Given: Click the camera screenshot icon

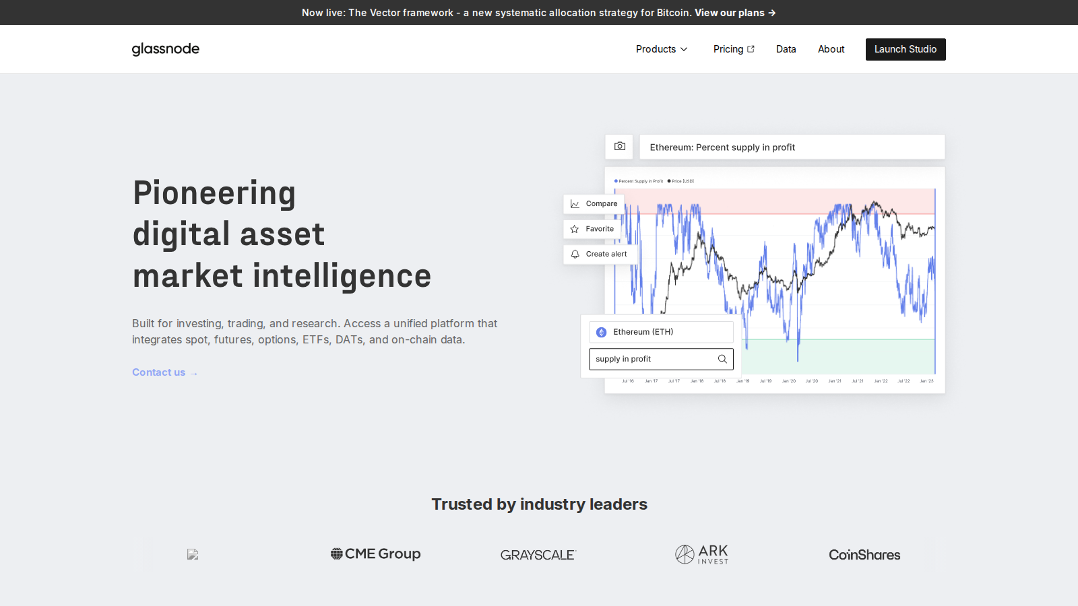Looking at the screenshot, I should click(620, 146).
